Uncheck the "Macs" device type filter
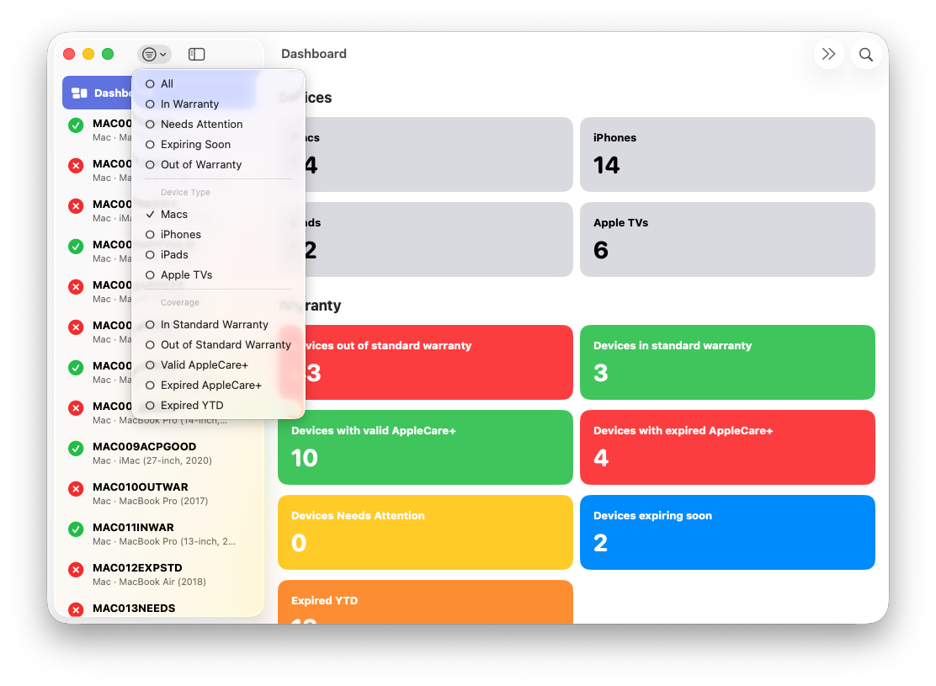 pos(174,215)
